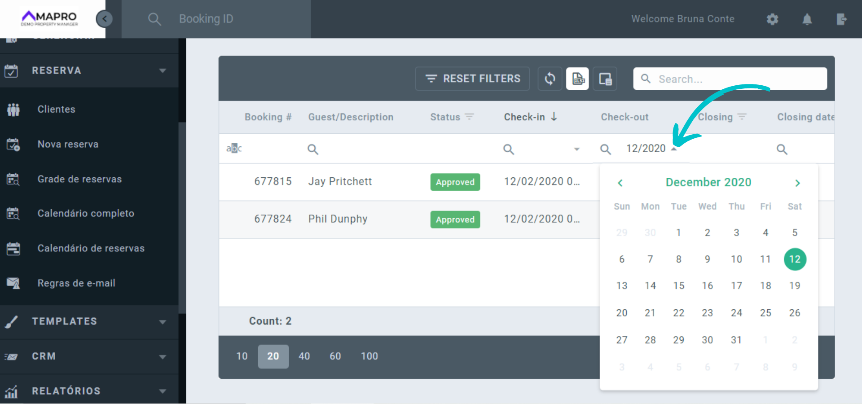The height and width of the screenshot is (404, 862).
Task: Set page size to 40
Action: [304, 356]
